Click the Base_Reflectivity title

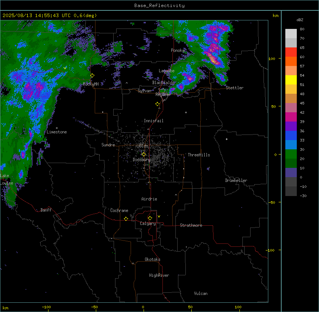(159, 6)
